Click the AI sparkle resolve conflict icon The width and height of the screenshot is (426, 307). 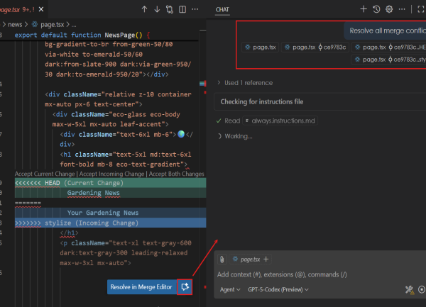tap(186, 287)
